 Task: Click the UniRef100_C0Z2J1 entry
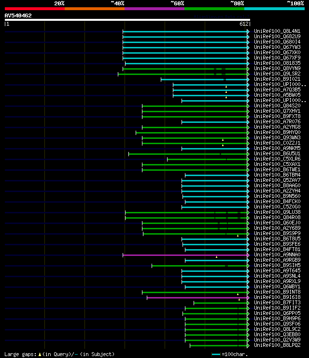tap(277, 143)
